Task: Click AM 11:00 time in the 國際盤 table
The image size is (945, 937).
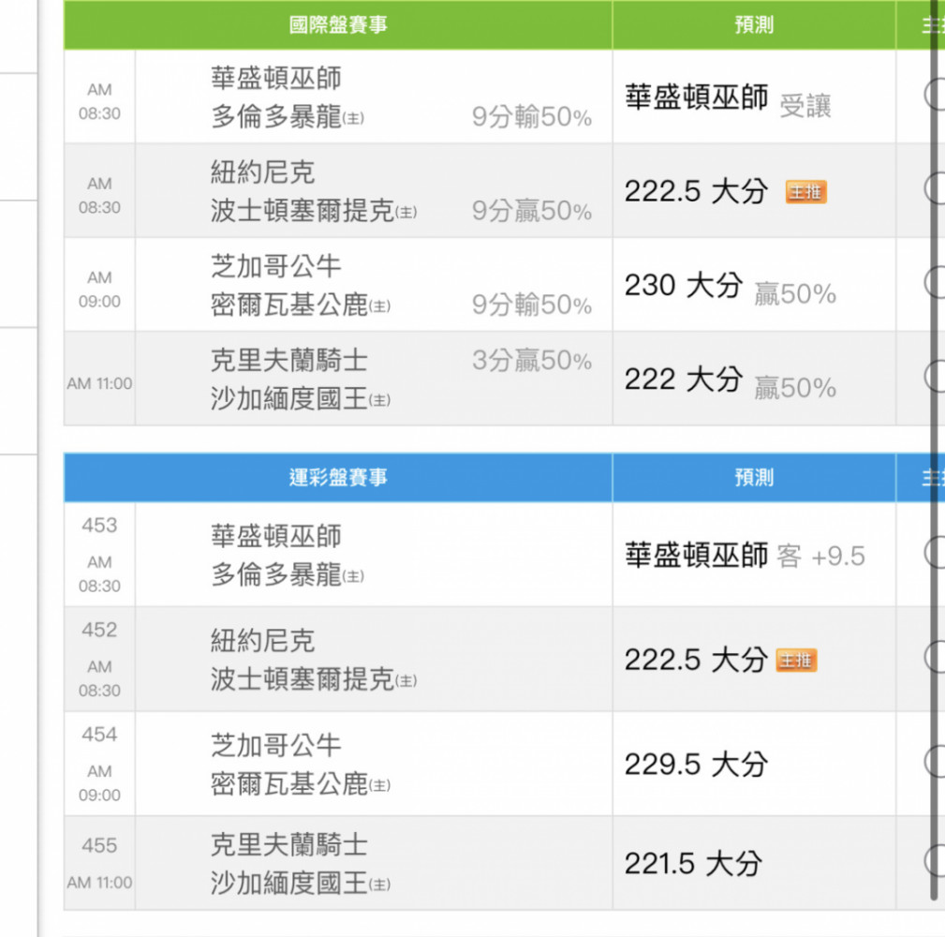Action: coord(99,383)
